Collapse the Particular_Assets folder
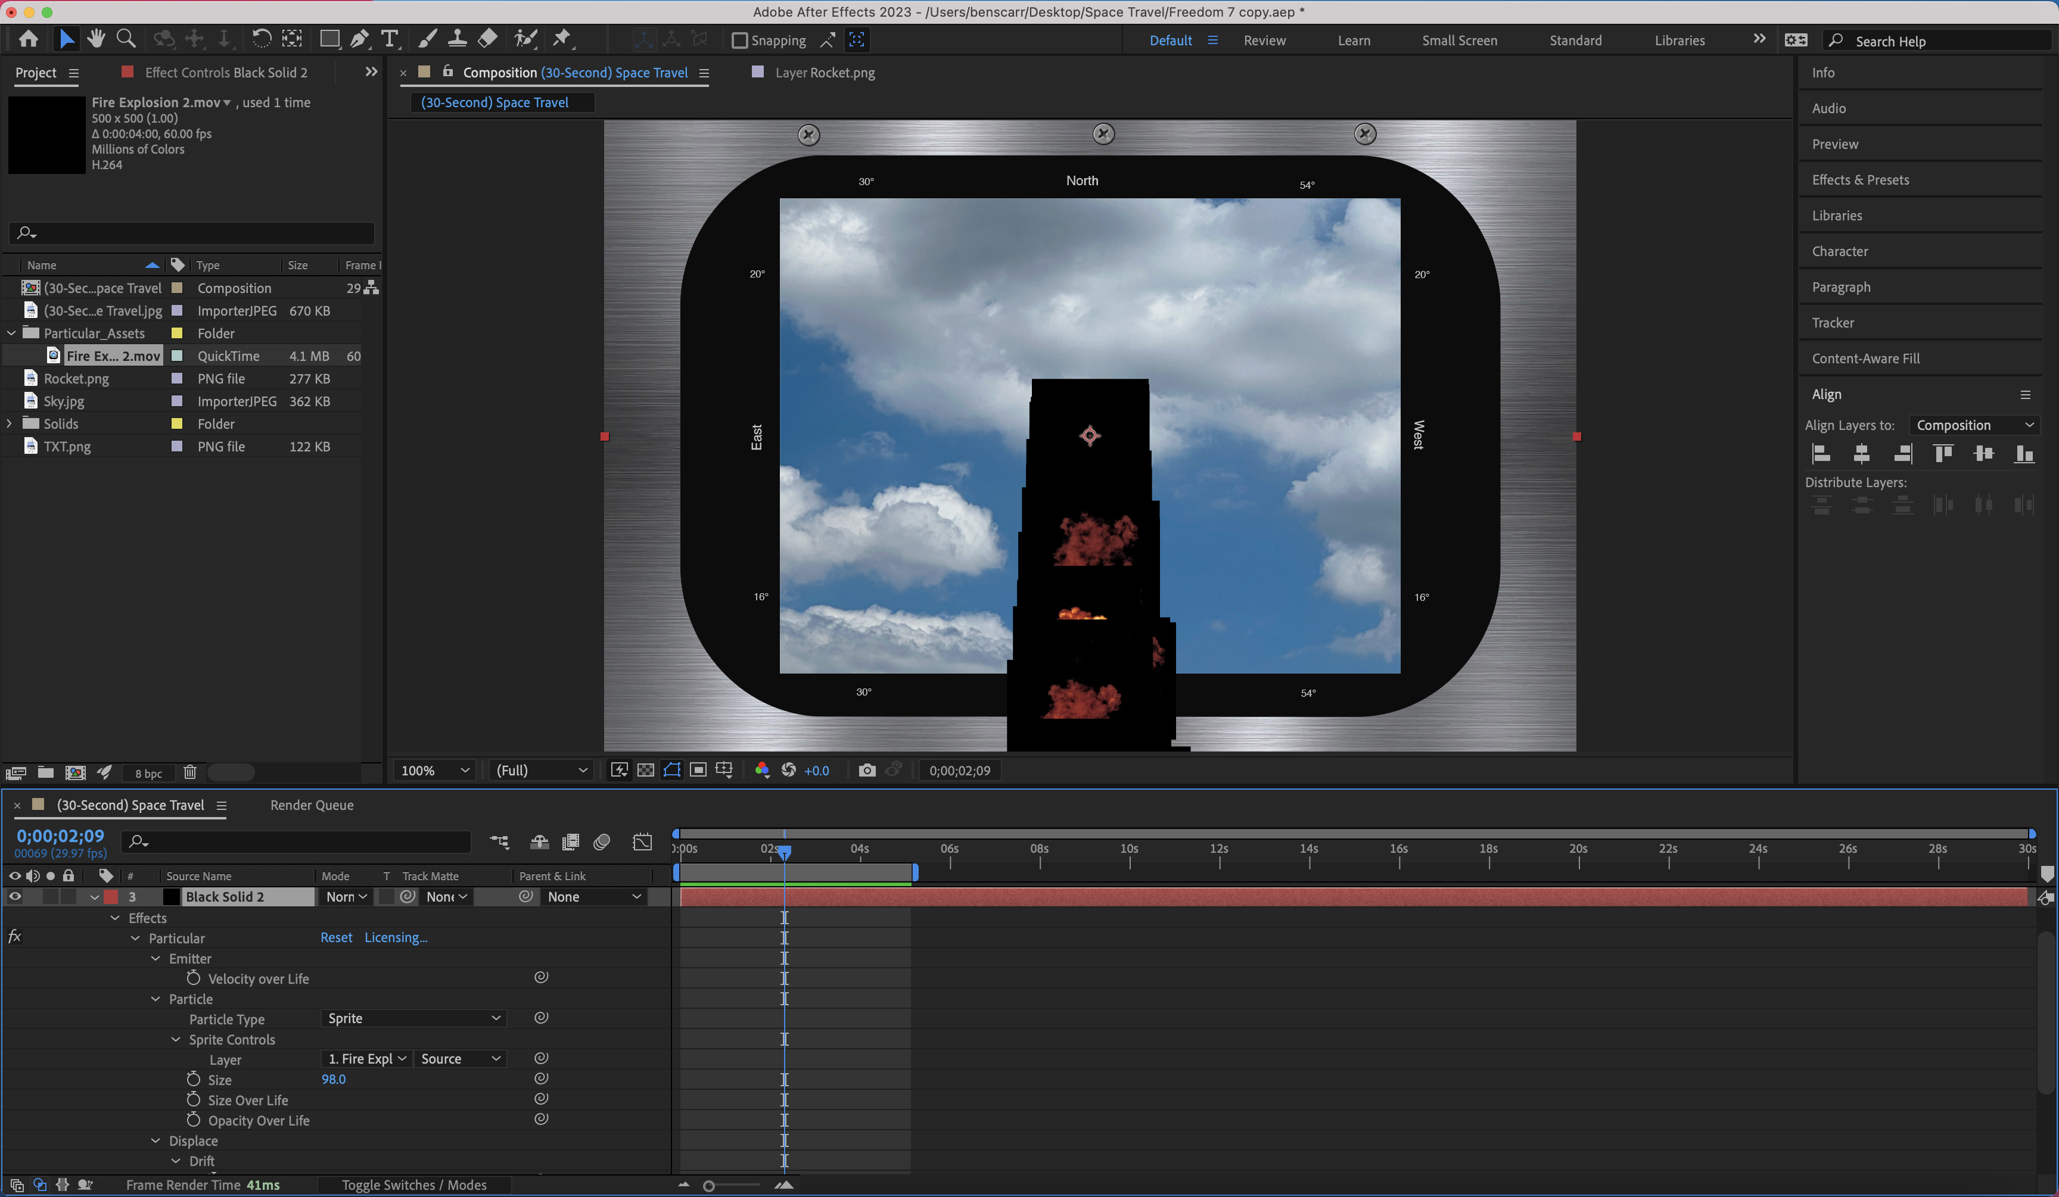This screenshot has width=2059, height=1197. point(11,332)
